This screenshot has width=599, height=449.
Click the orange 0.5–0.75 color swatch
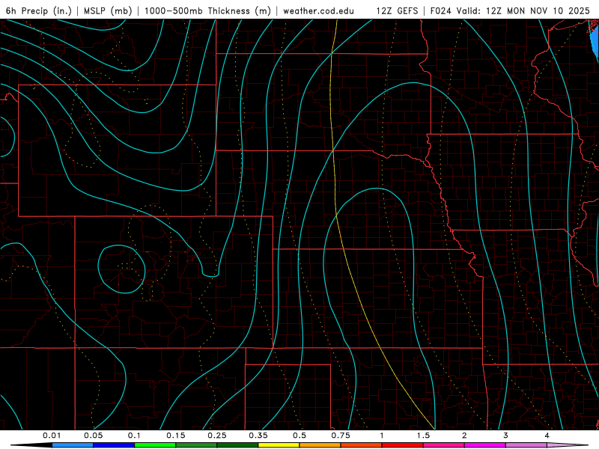320,445
